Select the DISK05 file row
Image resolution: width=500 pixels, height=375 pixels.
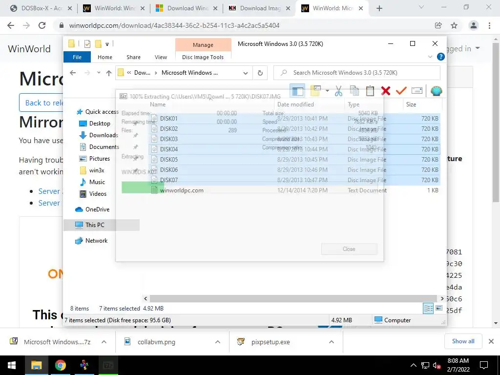click(x=294, y=160)
